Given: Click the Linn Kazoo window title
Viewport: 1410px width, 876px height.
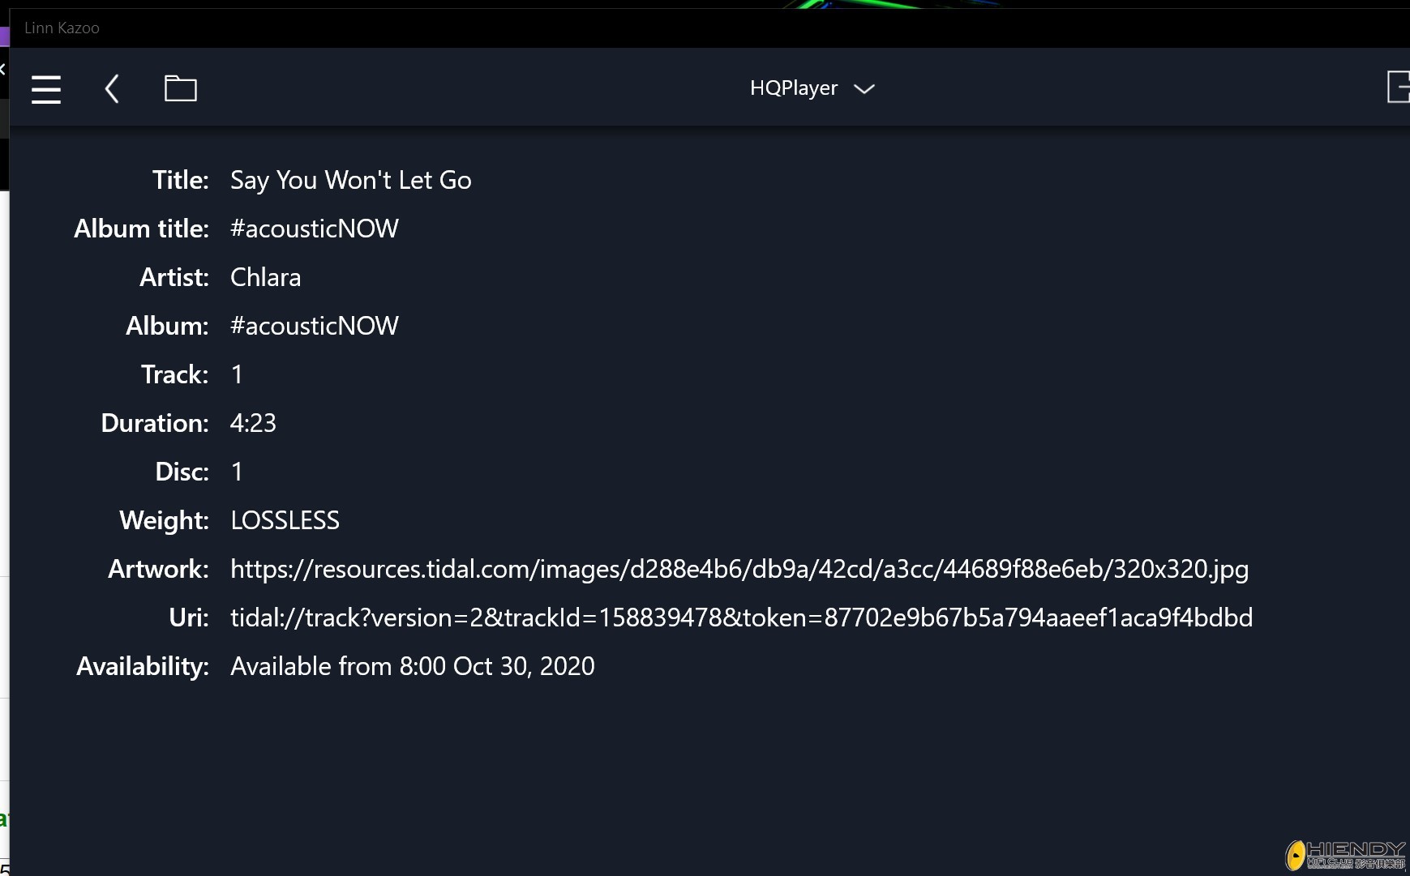Looking at the screenshot, I should (x=62, y=28).
